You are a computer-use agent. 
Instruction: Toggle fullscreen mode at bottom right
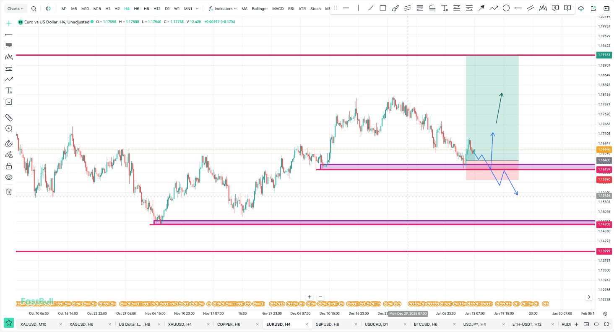(x=605, y=324)
